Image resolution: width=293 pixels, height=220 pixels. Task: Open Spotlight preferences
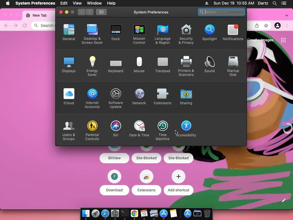pos(209,32)
